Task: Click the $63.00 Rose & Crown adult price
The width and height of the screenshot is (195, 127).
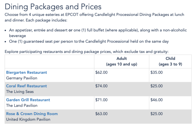Action: click(x=101, y=114)
